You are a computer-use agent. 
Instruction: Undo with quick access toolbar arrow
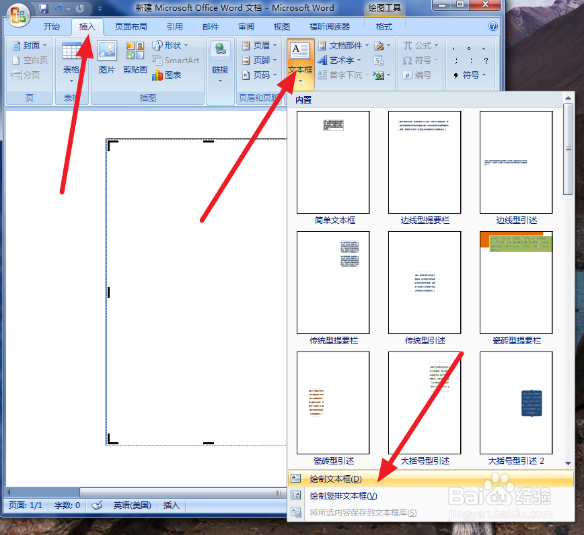tap(59, 8)
